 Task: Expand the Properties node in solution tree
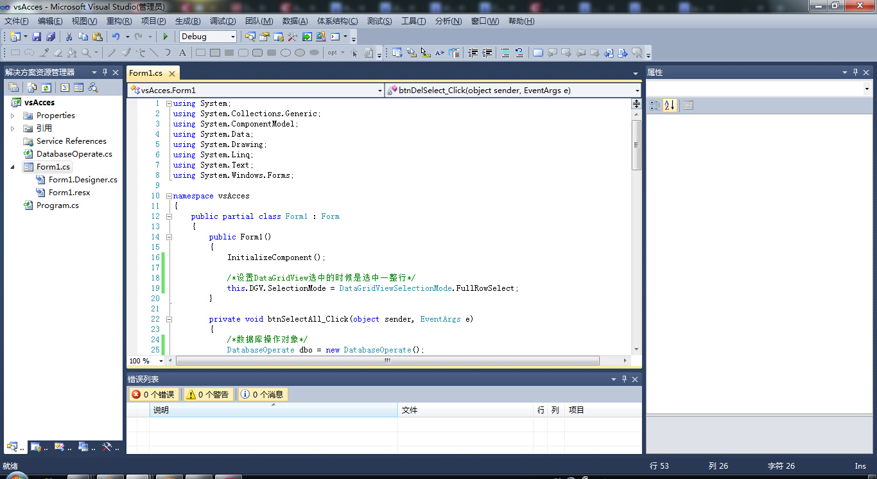(x=12, y=116)
